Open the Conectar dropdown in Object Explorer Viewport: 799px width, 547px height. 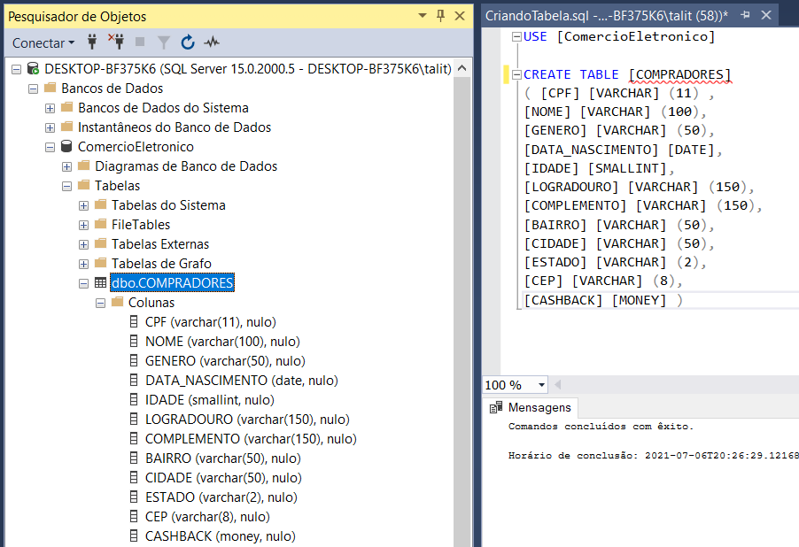point(43,42)
